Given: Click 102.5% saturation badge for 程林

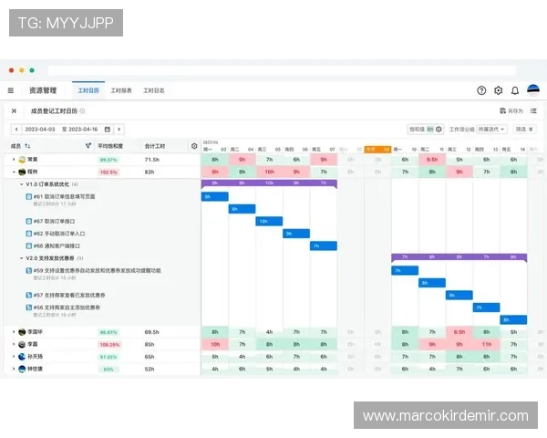Looking at the screenshot, I should coord(108,172).
